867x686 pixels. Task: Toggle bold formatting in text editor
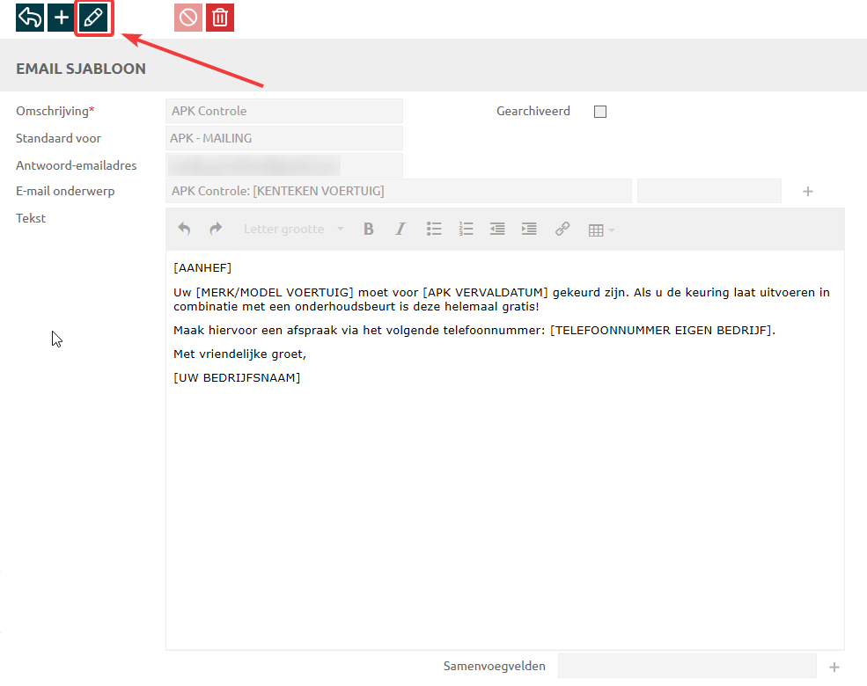point(369,229)
